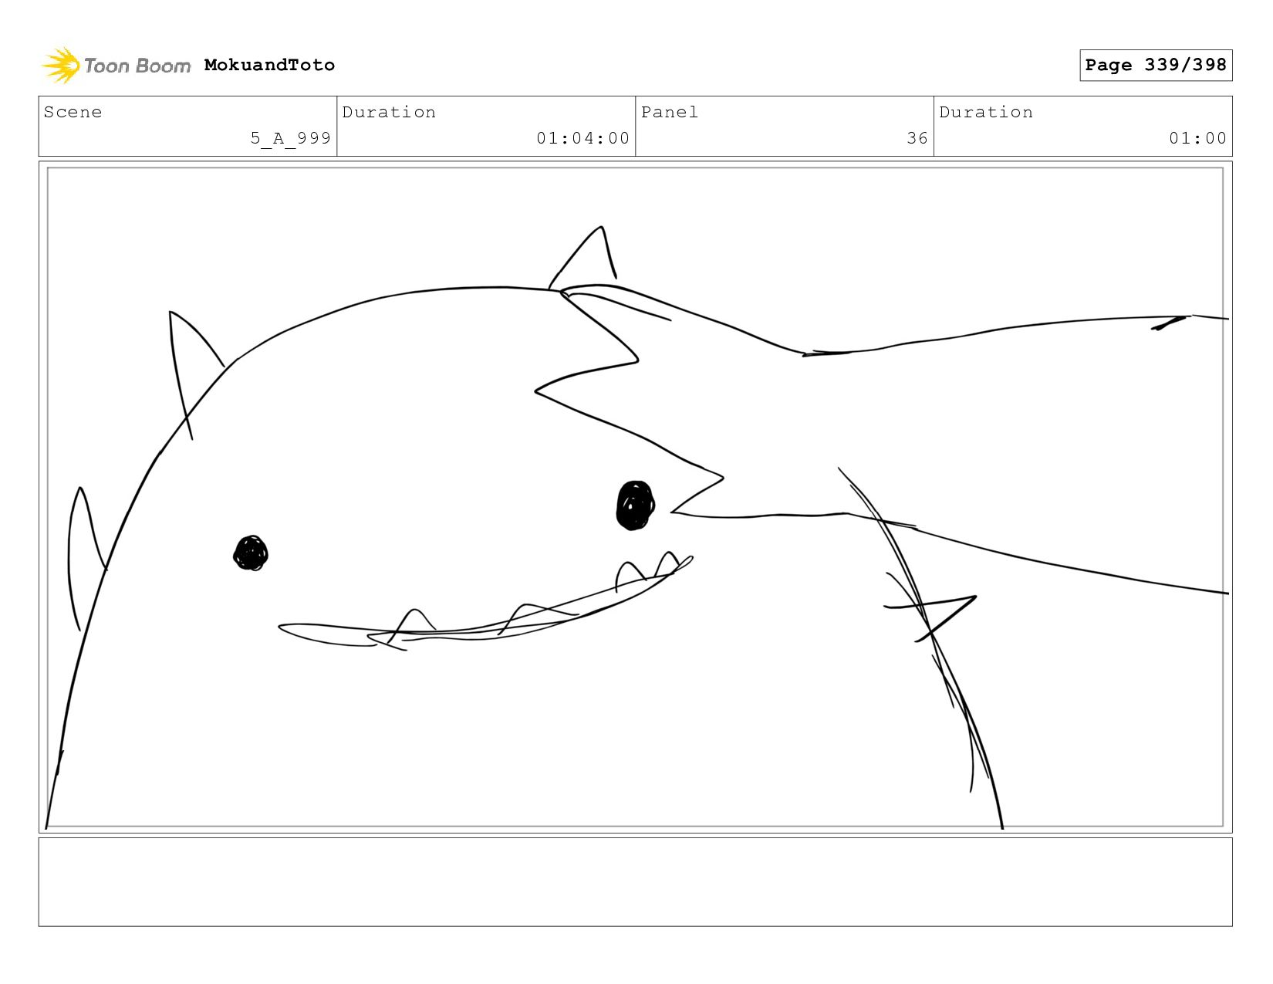Viewport: 1273px width, 984px height.
Task: Select the Panel label
Action: tap(670, 112)
